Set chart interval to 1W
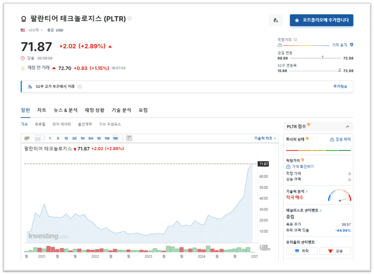The height and width of the screenshot is (275, 374). (107, 138)
